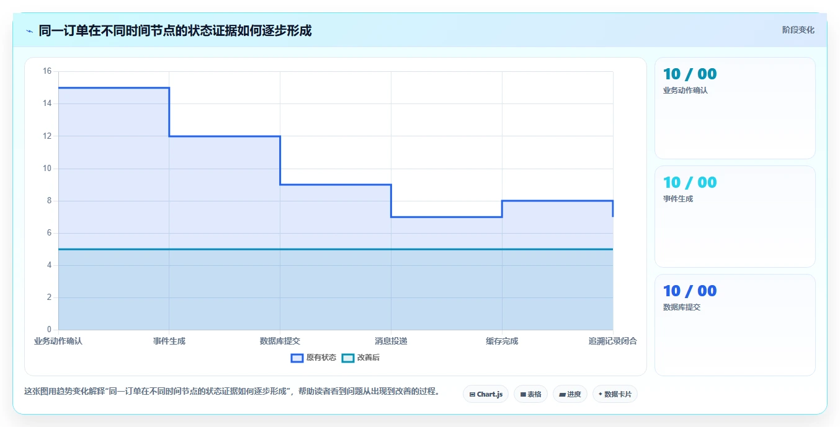The image size is (840, 427).
Task: Click the 10 / 00 value above 业务动作确认
Action: (x=690, y=74)
